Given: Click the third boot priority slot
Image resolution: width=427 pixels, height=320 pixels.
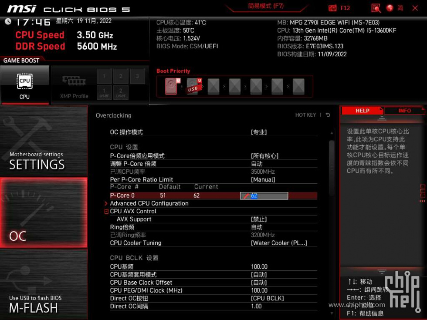Looking at the screenshot, I should click(x=213, y=87).
